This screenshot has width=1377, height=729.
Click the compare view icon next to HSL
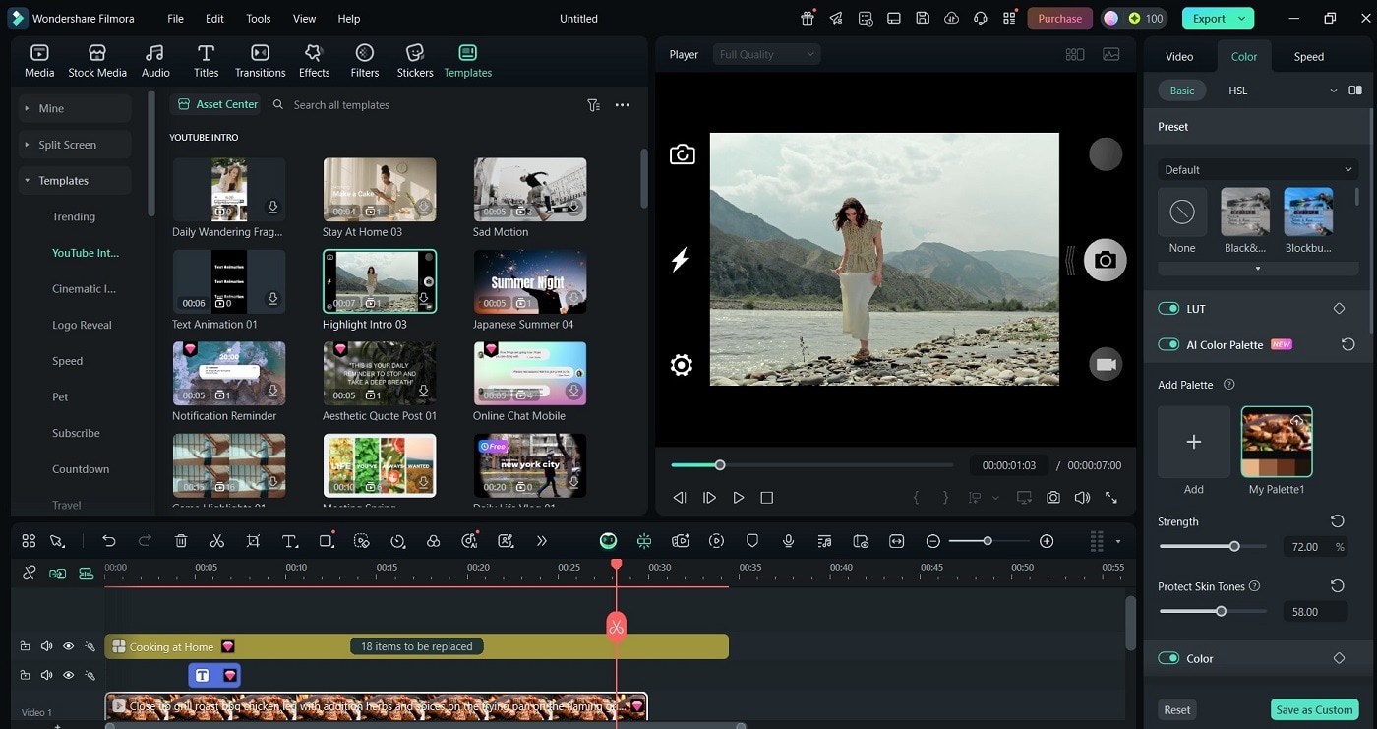click(x=1355, y=91)
